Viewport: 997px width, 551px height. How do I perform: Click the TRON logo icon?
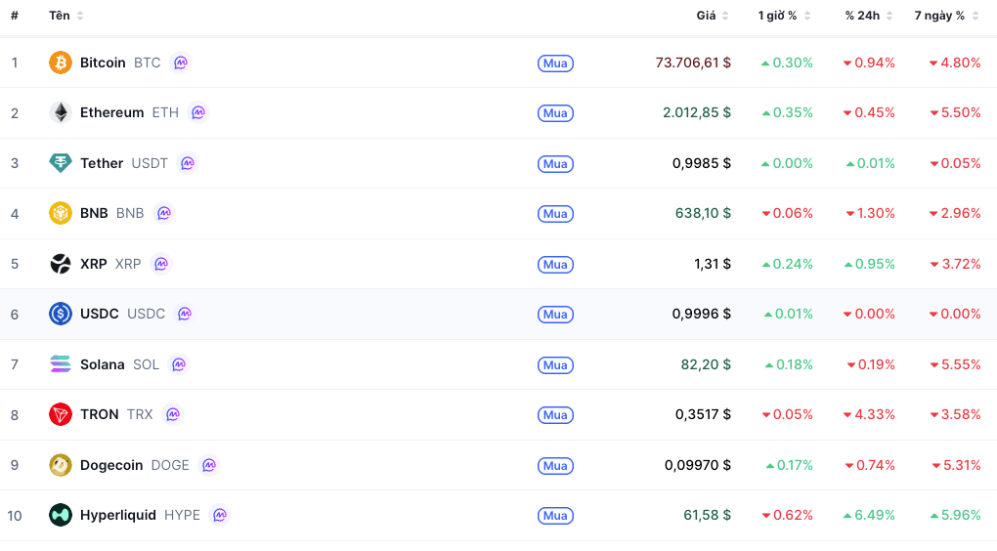[x=61, y=414]
